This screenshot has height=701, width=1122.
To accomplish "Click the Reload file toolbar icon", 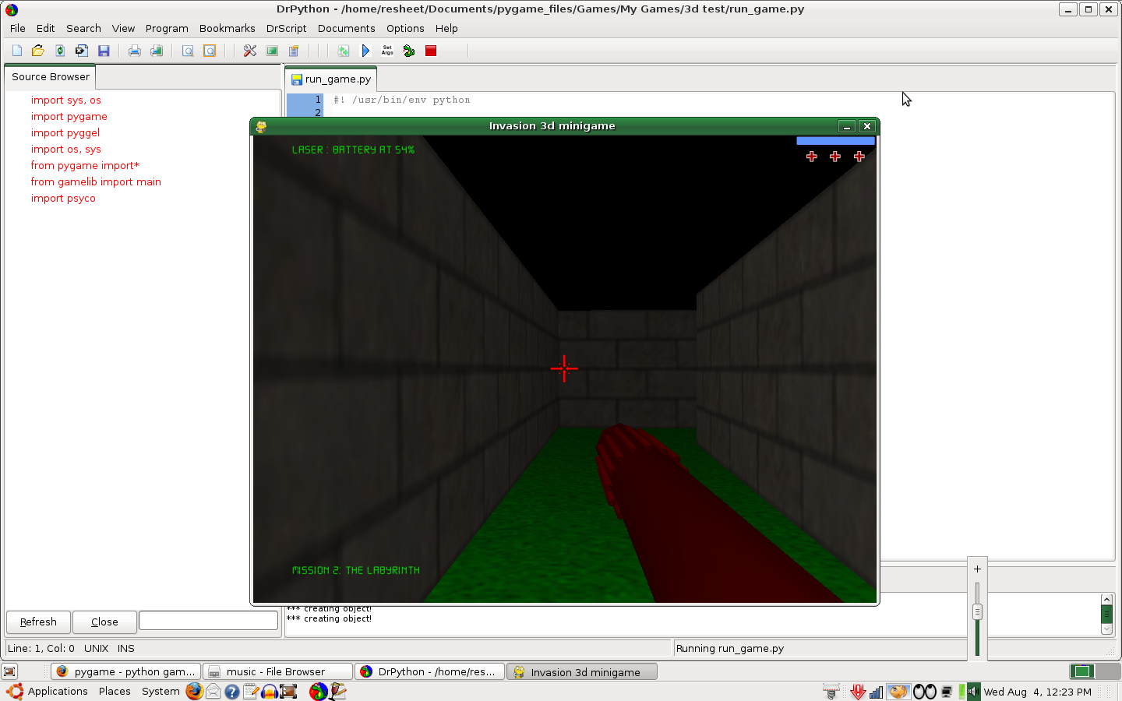I will 60,51.
